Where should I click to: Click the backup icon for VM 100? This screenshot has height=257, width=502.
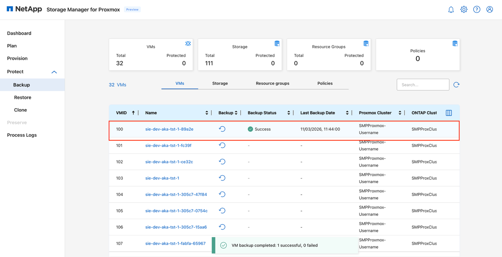[222, 129]
